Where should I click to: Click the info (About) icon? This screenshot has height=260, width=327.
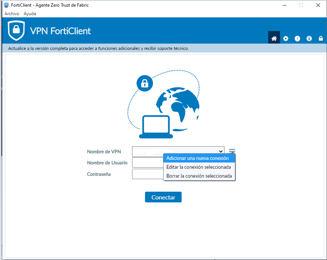(x=309, y=38)
